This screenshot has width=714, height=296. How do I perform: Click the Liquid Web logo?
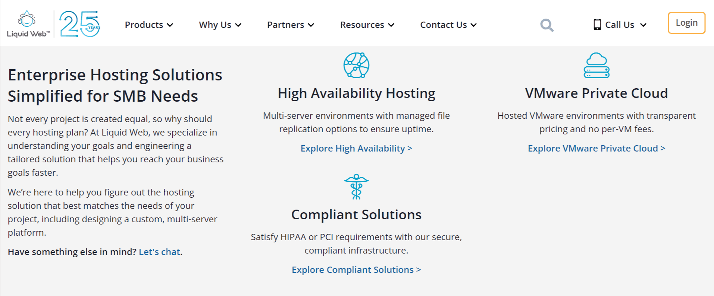[x=28, y=24]
